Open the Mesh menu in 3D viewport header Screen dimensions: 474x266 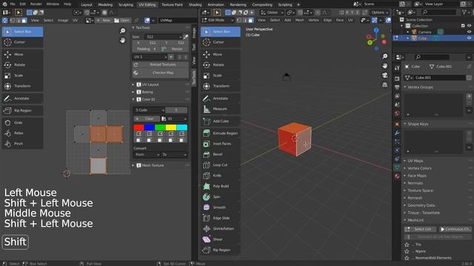point(299,20)
